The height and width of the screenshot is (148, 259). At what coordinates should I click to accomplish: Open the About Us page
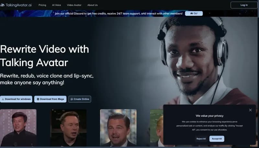[93, 5]
